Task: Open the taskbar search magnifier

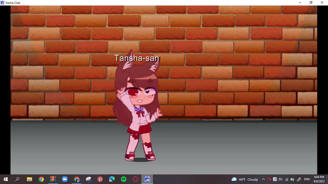Action: pyautogui.click(x=17, y=179)
